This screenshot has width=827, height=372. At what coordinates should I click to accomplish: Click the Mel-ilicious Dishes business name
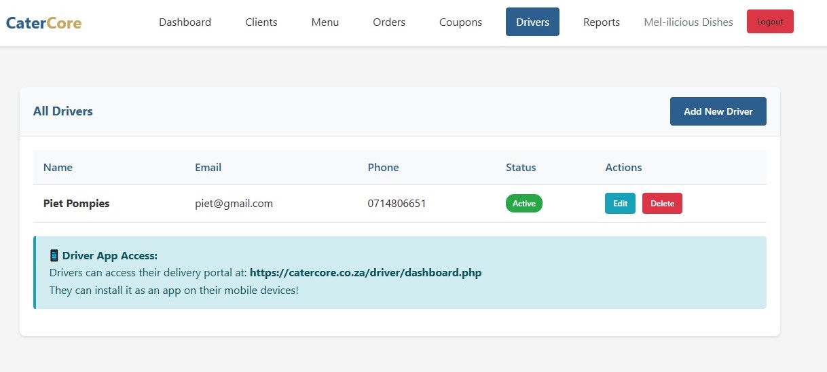pyautogui.click(x=688, y=22)
